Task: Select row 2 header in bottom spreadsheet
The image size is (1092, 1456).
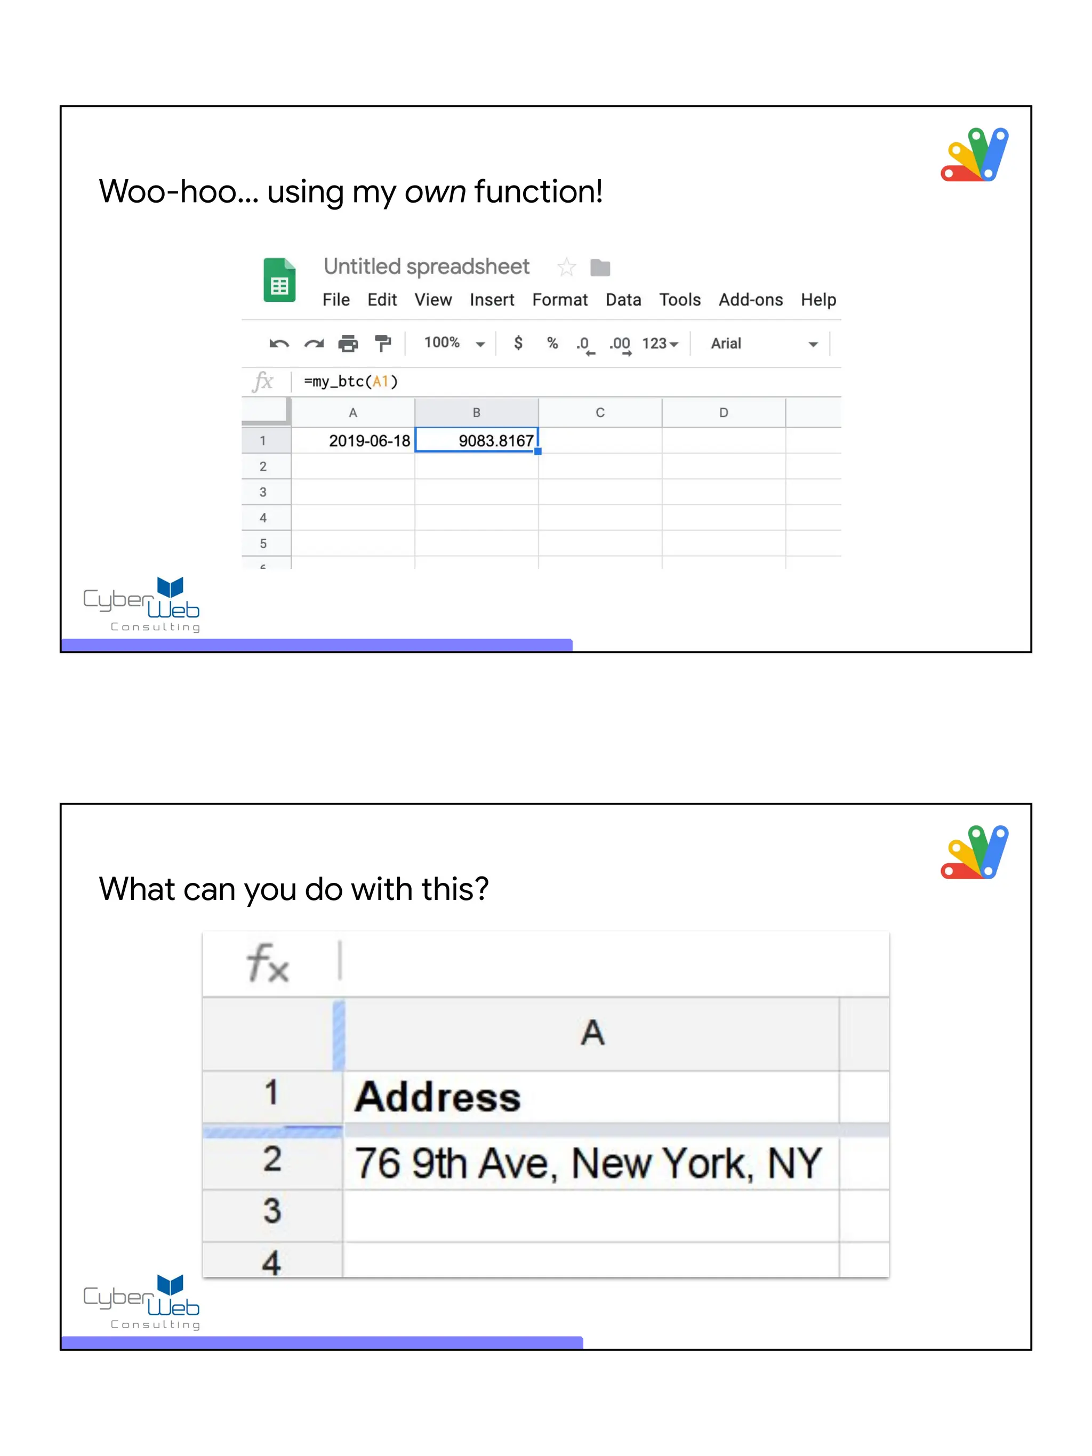Action: pyautogui.click(x=272, y=1163)
